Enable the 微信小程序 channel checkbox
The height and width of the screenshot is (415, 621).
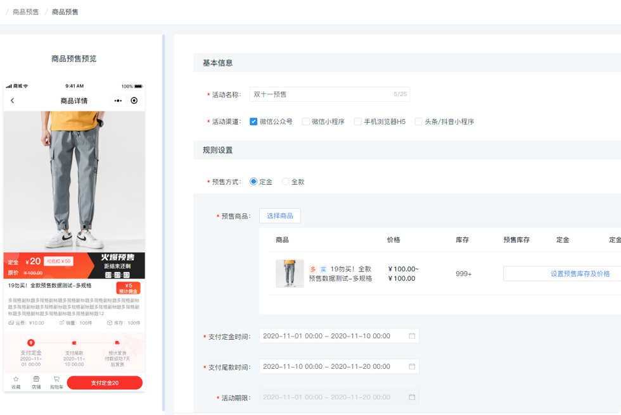[306, 121]
